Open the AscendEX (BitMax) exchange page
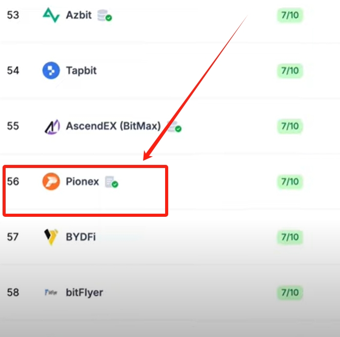Screen dimensions: 340x337 point(113,126)
